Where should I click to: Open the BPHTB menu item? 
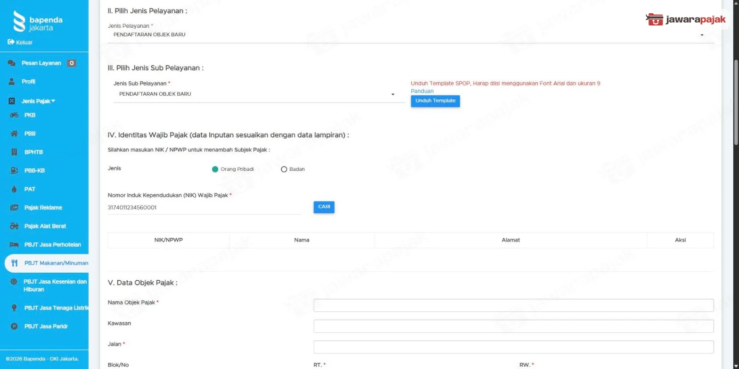33,152
